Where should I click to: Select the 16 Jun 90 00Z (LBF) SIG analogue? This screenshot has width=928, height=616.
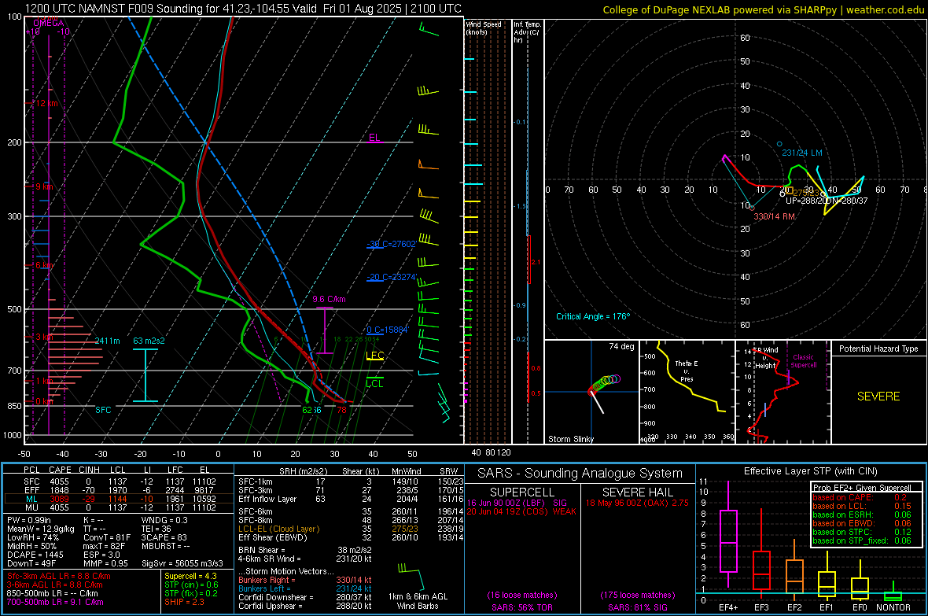point(517,503)
